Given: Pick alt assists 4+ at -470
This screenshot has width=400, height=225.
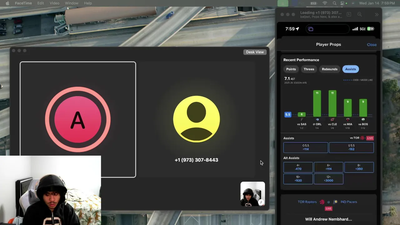Looking at the screenshot, I should [x=298, y=167].
